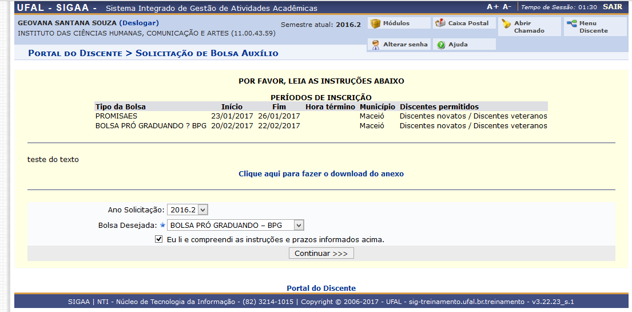Uncheck the instructions acknowledgment checkbox
The height and width of the screenshot is (312, 632).
click(159, 239)
